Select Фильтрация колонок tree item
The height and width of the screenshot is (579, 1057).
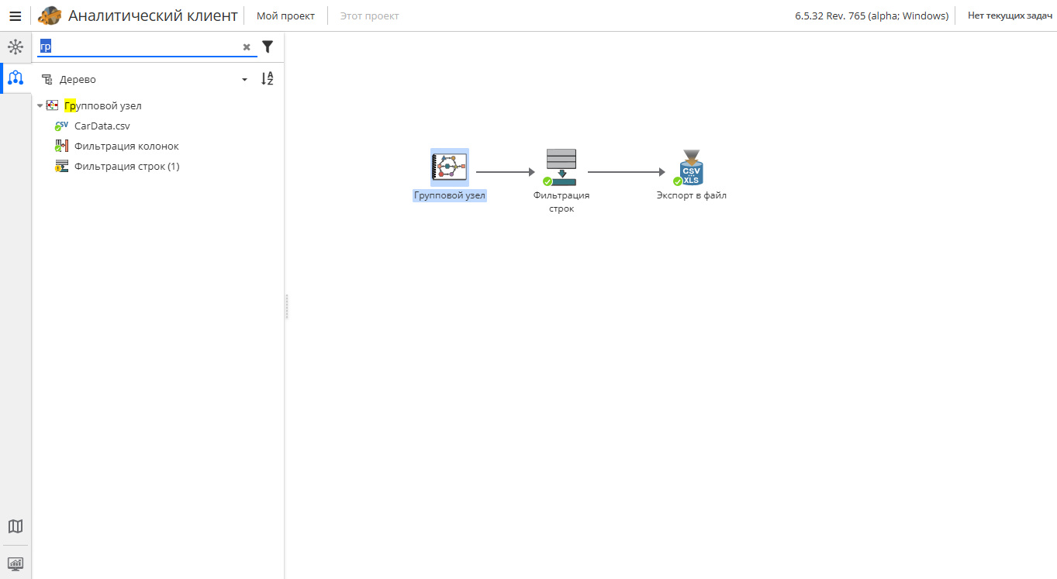coord(126,146)
